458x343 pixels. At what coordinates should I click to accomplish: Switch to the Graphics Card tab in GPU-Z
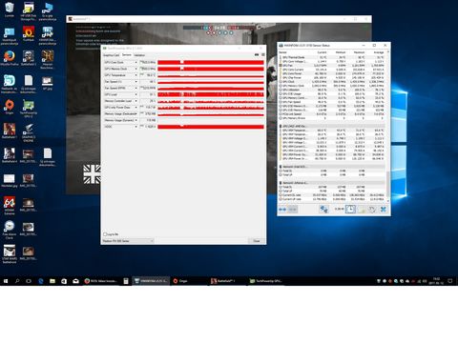pos(112,55)
